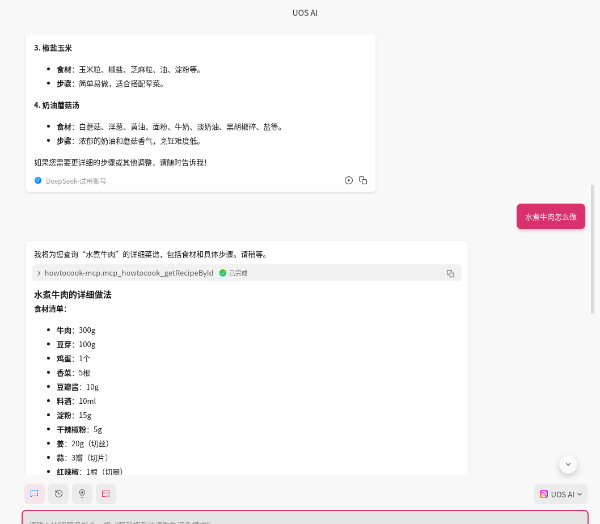Click the vertical scrollbar thumb of the chat
600x524 pixels.
point(593,249)
